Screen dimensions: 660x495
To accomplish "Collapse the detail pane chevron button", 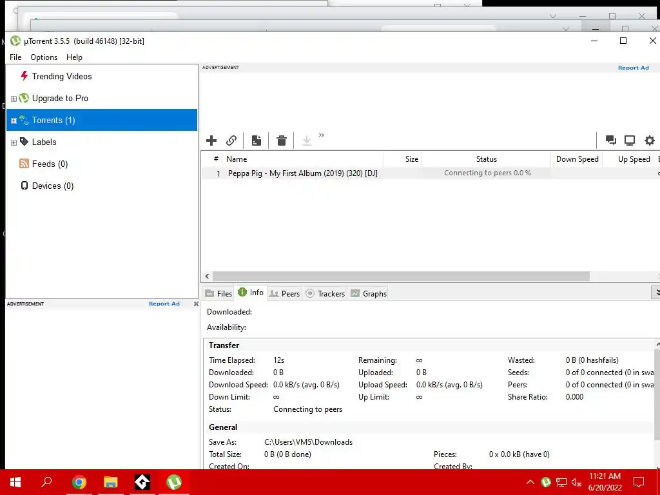I will click(655, 292).
